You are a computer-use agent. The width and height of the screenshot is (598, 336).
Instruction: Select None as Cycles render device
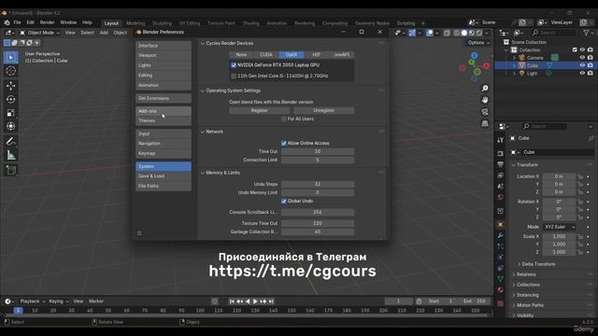pyautogui.click(x=241, y=55)
